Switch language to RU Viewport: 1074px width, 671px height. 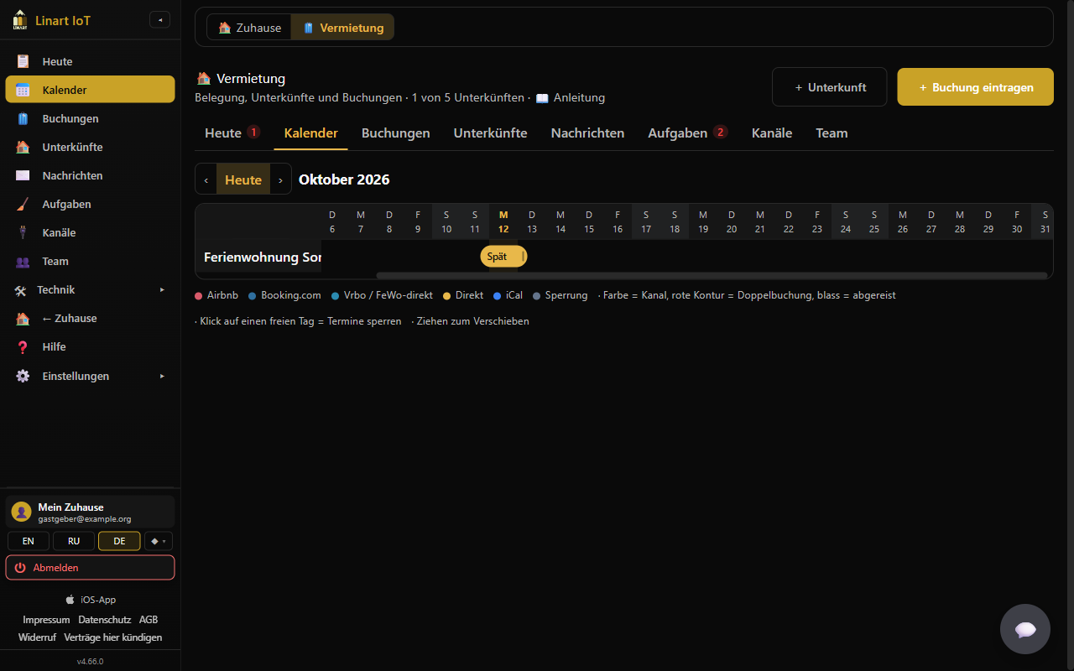pos(74,541)
